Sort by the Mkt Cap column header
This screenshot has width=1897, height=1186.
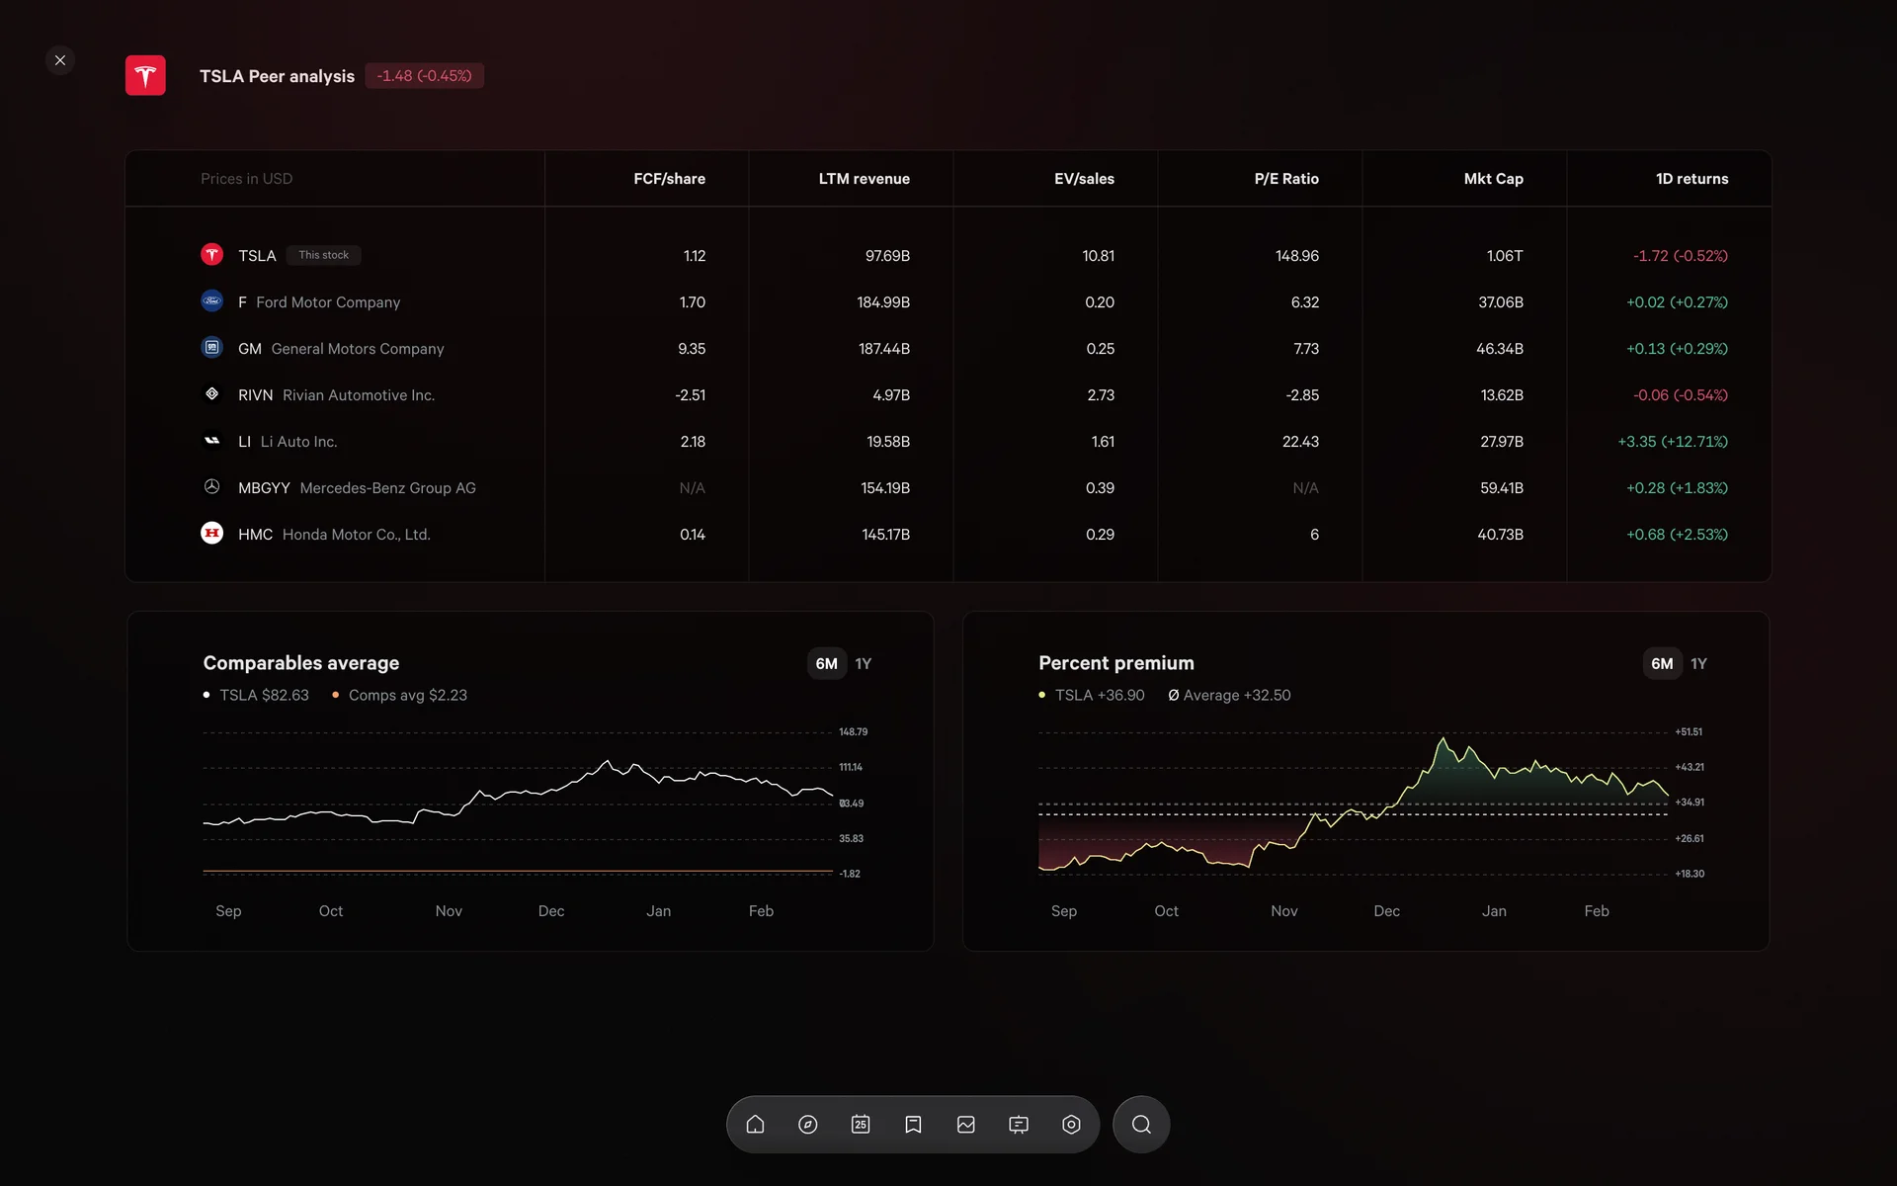[1493, 179]
